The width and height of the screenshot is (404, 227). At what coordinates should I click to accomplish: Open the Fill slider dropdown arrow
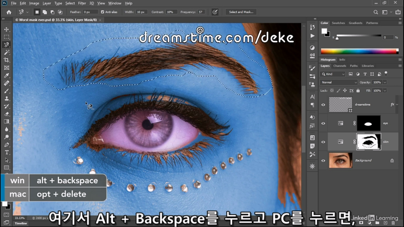click(x=385, y=90)
